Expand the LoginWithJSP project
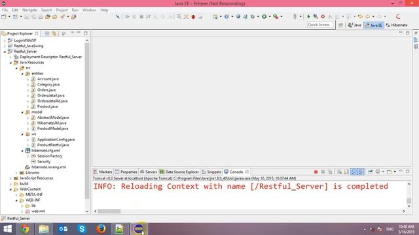Screen dimensions: 419x235 [x=5, y=40]
